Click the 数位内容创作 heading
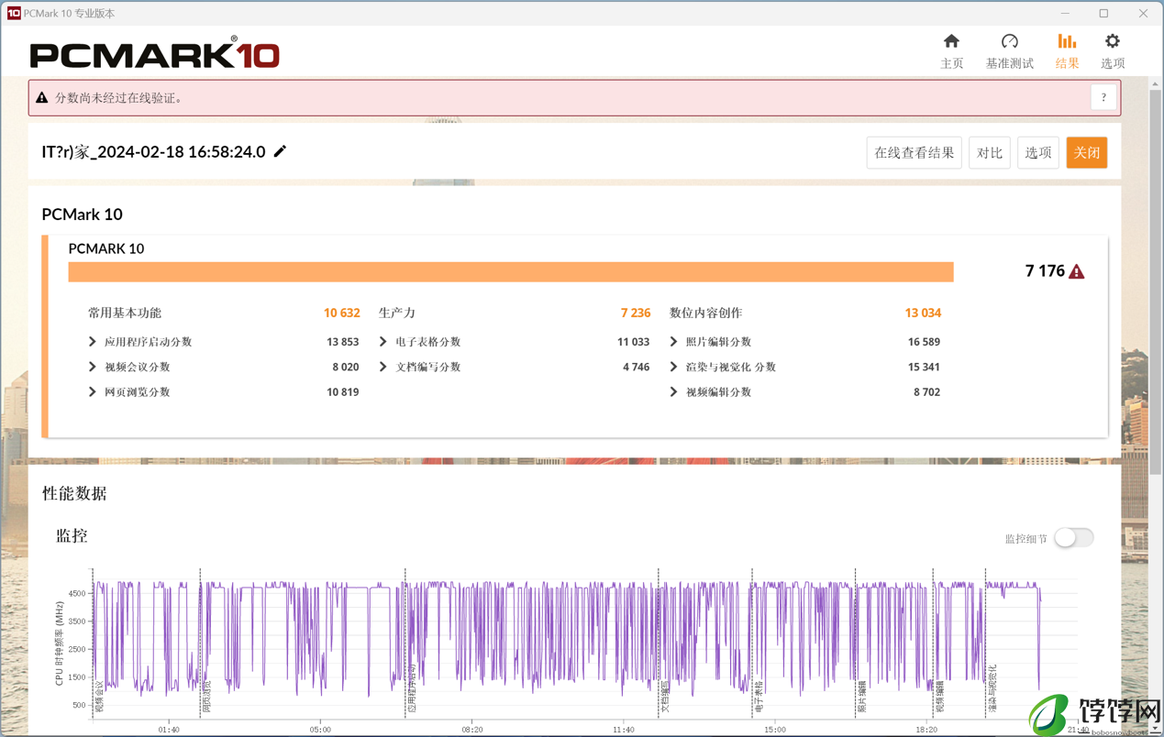 pos(706,313)
